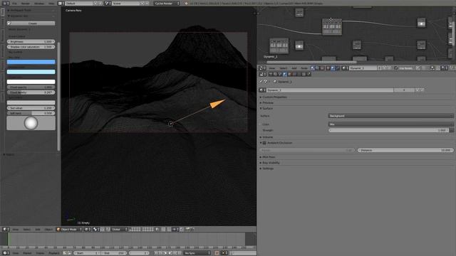Adjust the Sun value slider

pyautogui.click(x=31, y=108)
